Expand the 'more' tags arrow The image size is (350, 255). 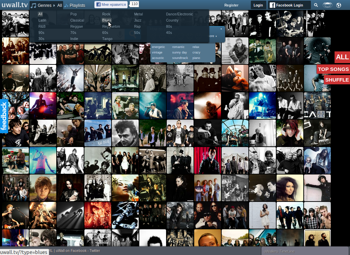point(212,36)
